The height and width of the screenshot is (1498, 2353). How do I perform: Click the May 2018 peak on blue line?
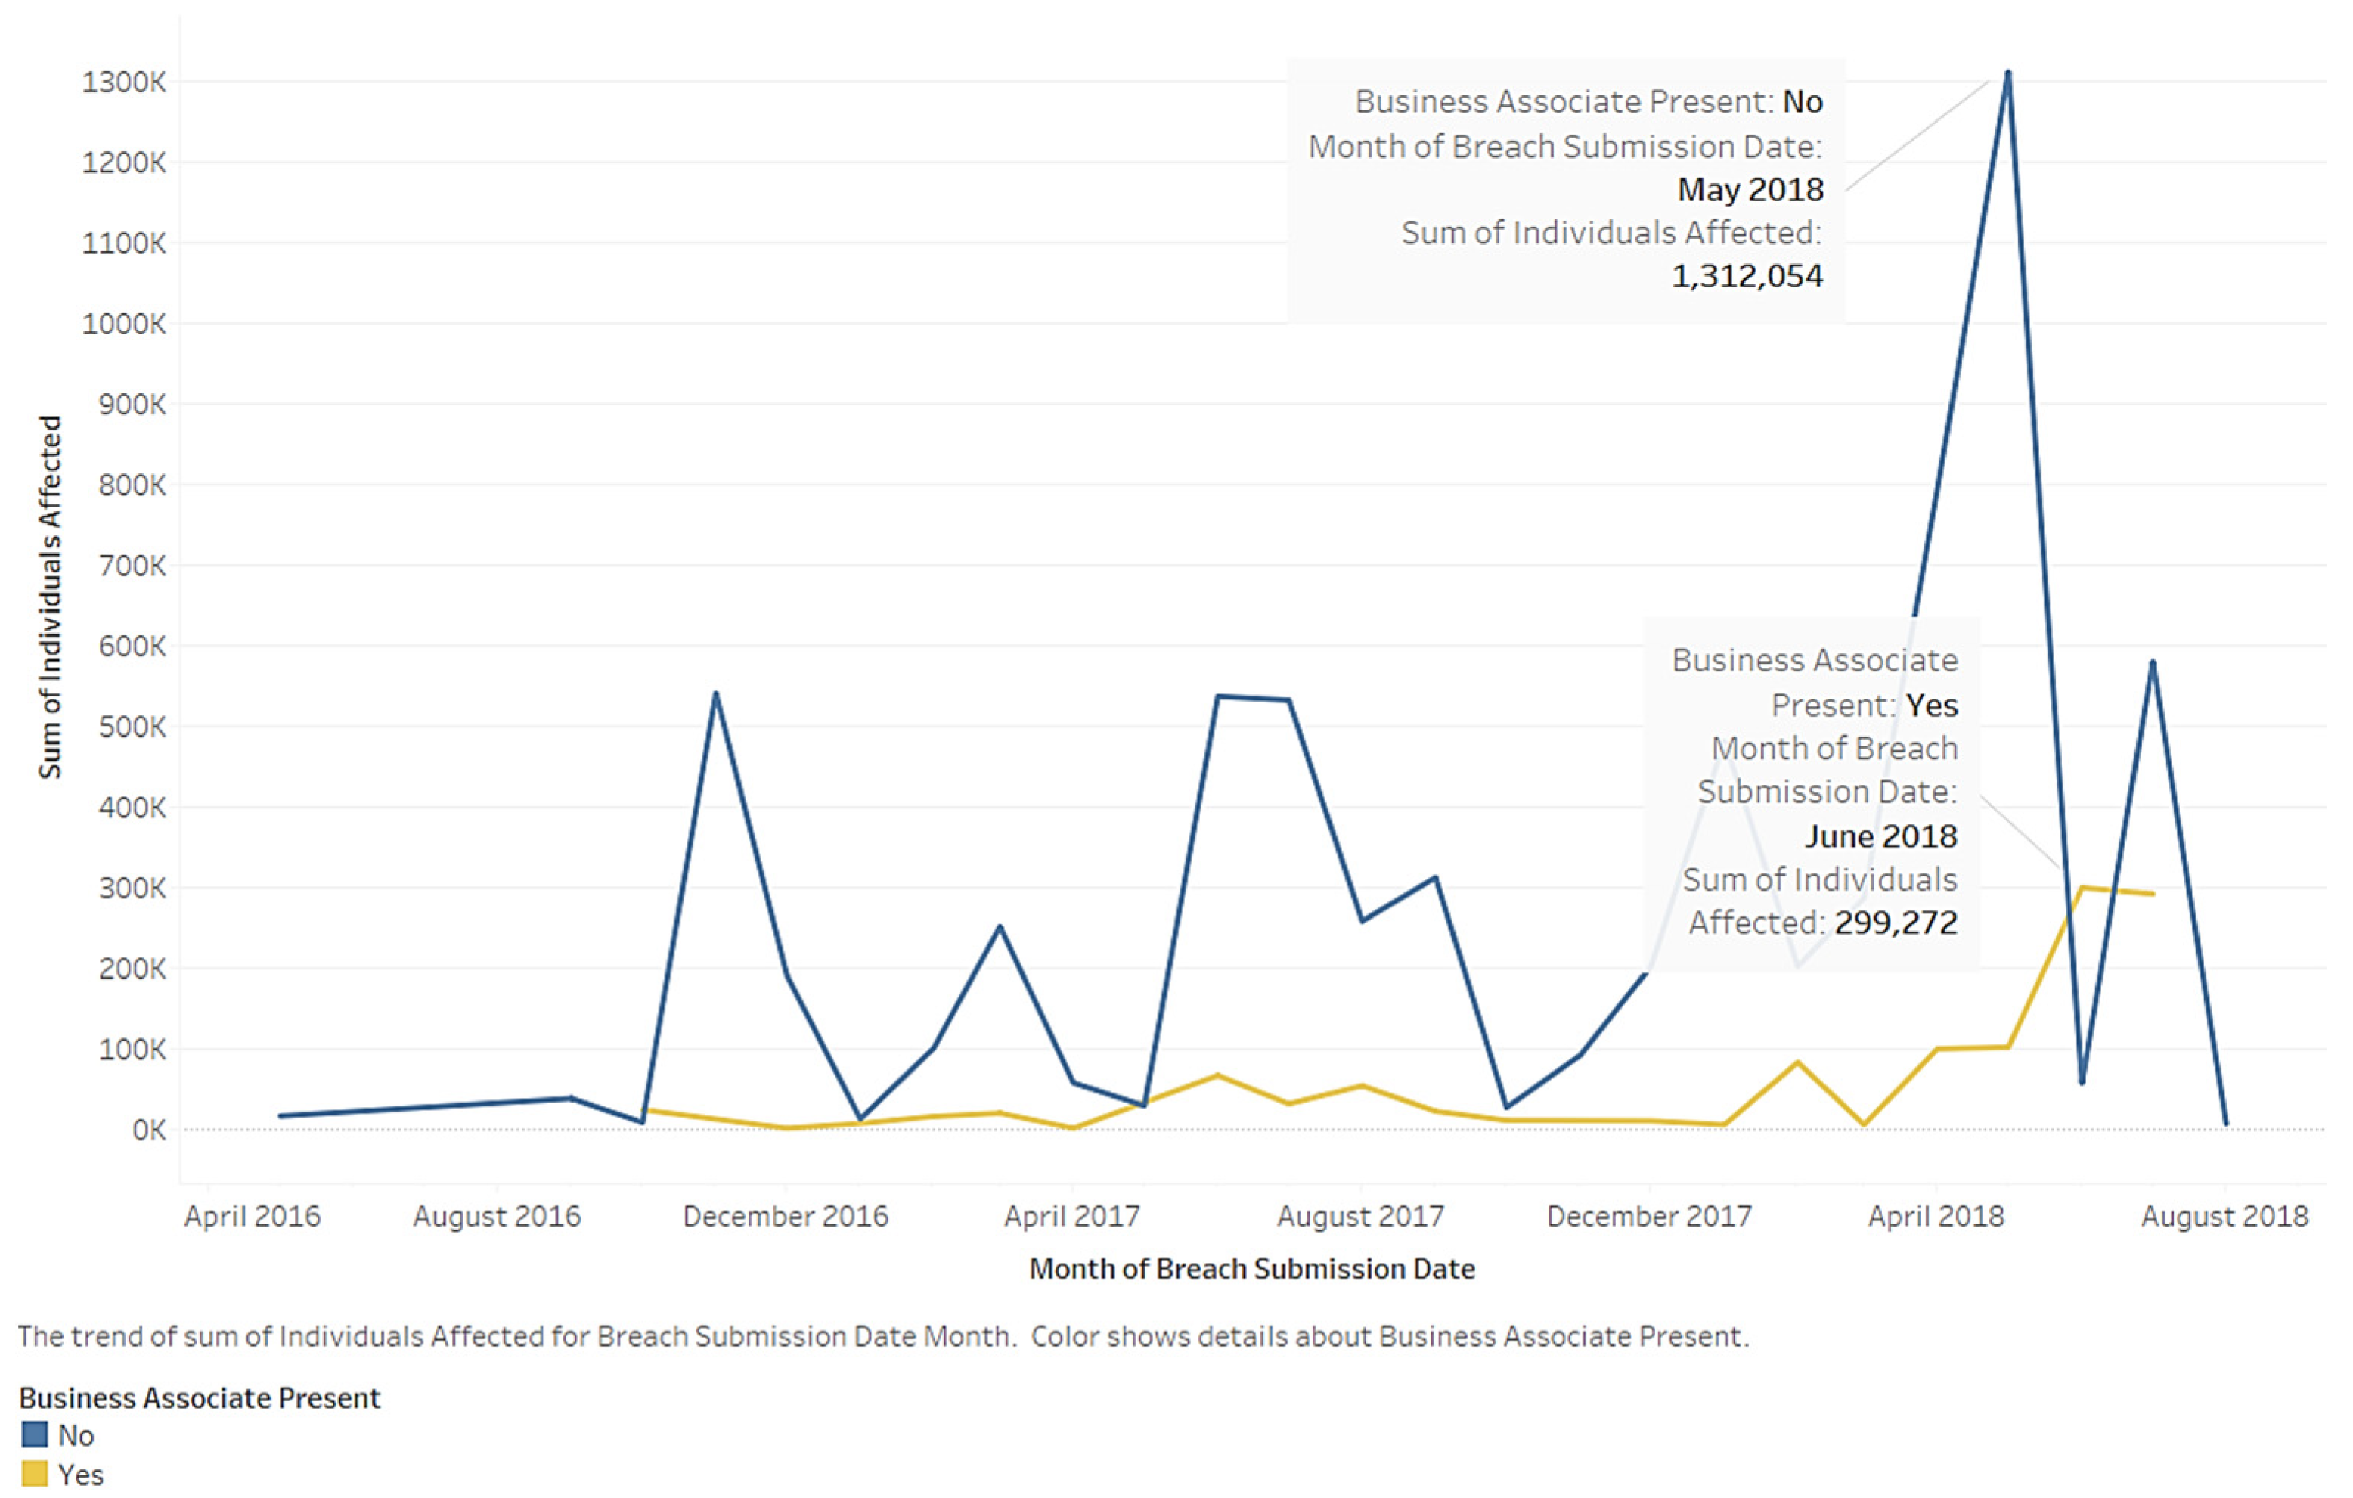click(x=2008, y=73)
